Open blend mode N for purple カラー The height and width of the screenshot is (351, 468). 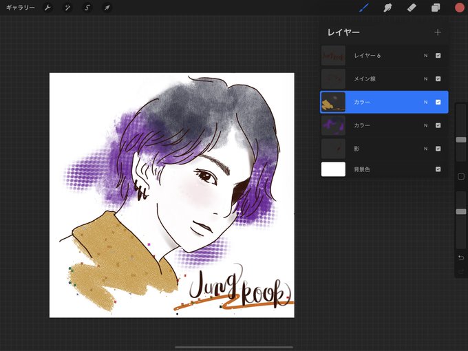point(425,125)
